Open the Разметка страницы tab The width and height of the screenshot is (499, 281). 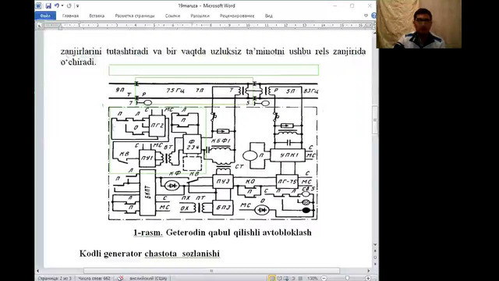click(x=135, y=16)
